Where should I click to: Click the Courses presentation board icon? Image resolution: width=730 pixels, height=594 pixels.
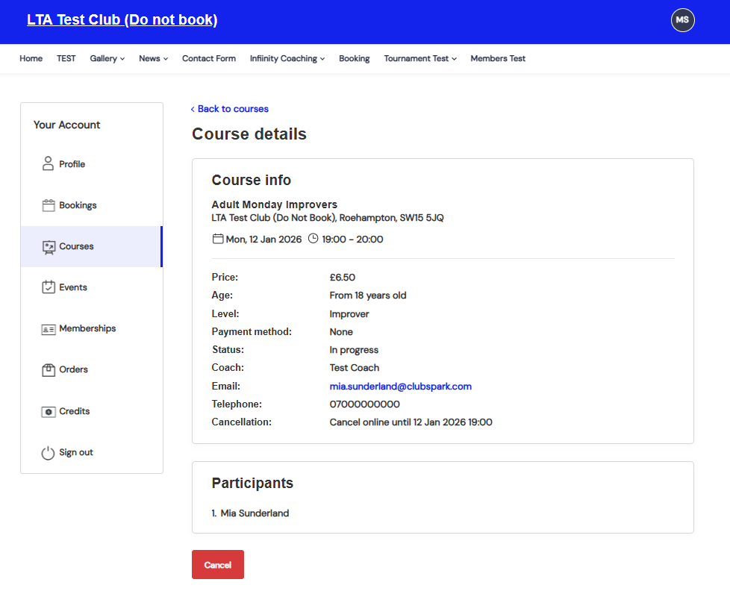49,247
